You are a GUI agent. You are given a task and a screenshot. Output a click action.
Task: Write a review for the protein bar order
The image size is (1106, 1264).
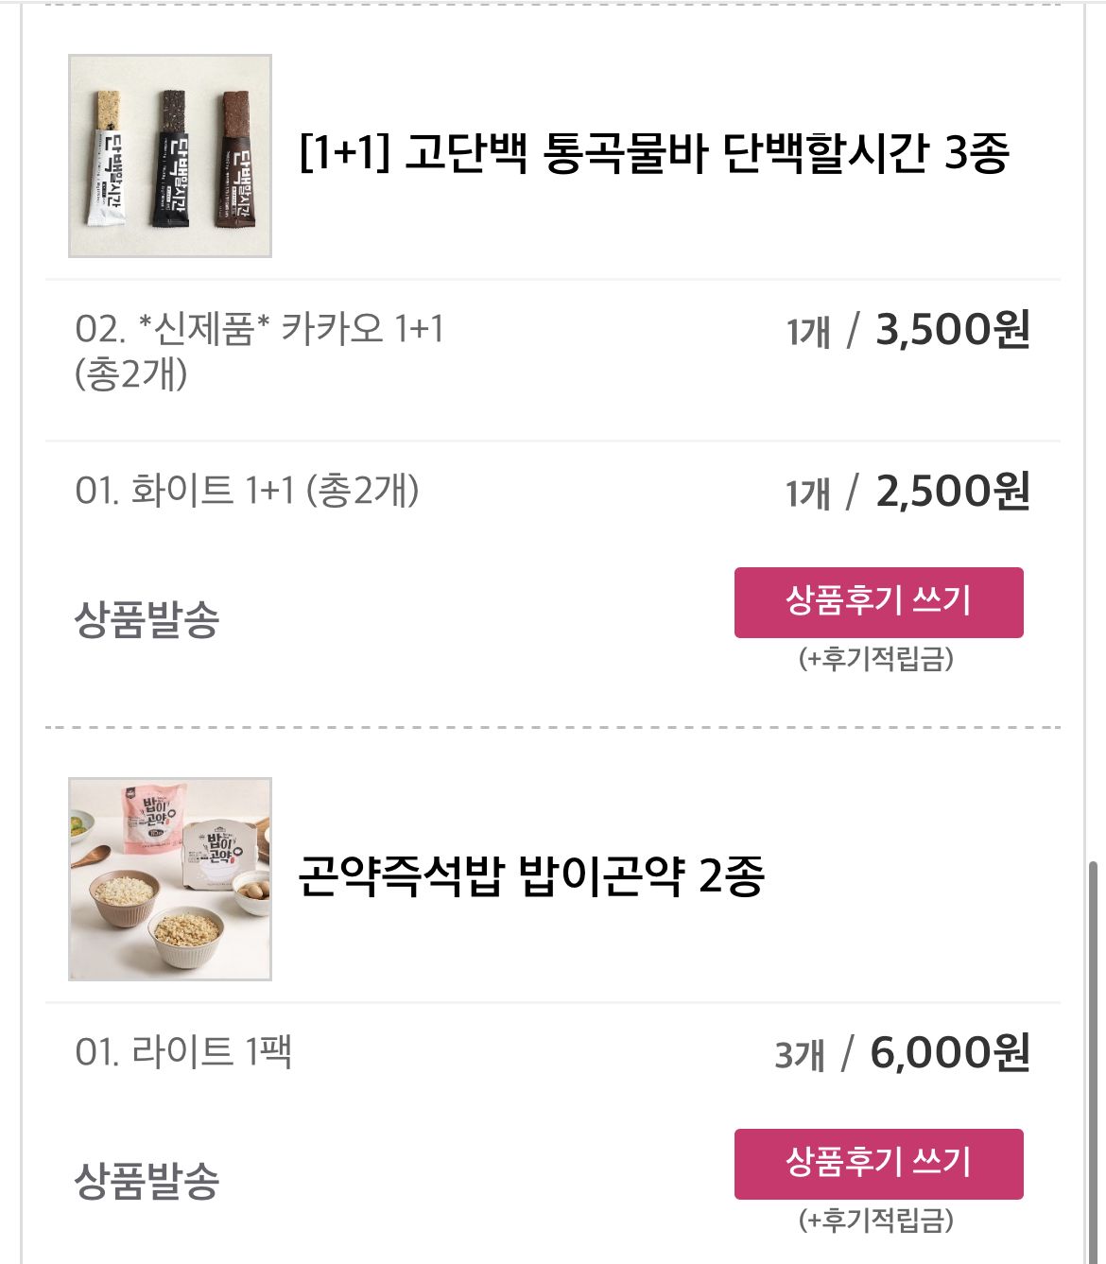click(878, 602)
